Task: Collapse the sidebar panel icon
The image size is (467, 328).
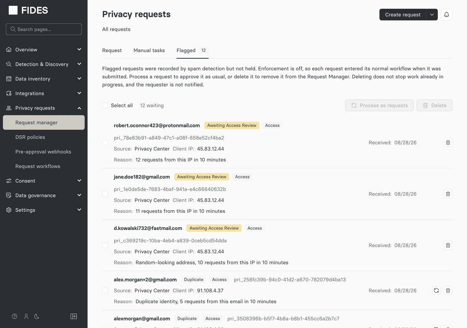Action: (74, 316)
